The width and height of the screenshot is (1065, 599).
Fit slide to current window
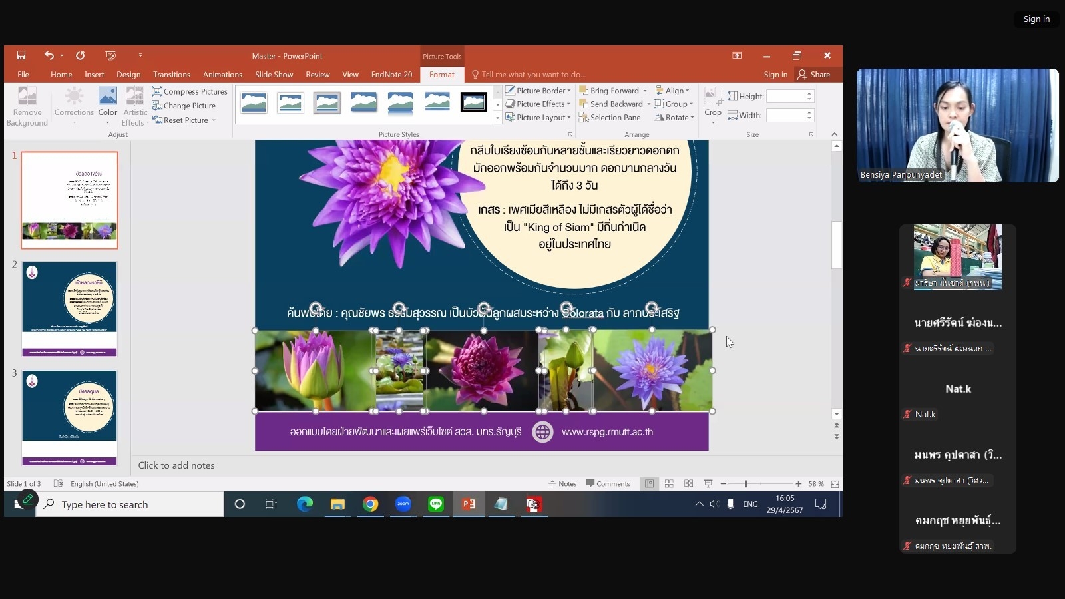[x=835, y=484]
